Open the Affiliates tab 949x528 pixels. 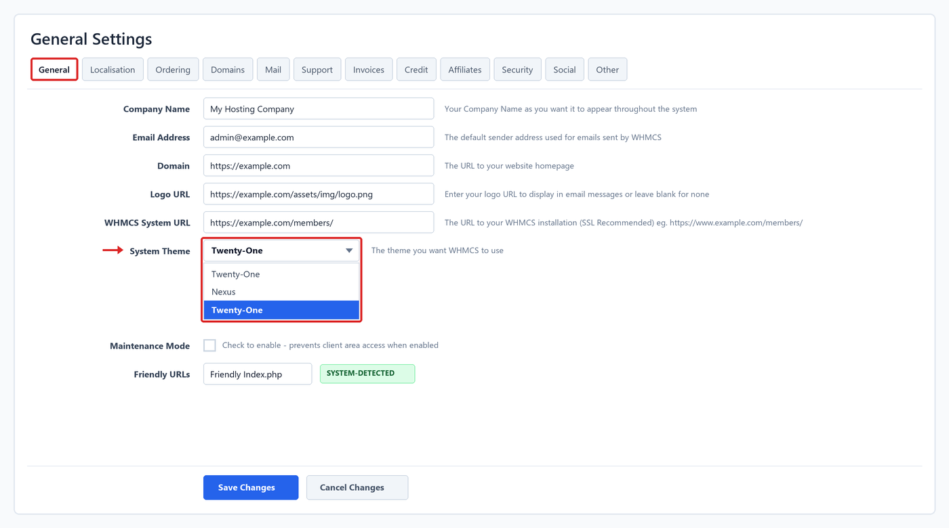[465, 70]
